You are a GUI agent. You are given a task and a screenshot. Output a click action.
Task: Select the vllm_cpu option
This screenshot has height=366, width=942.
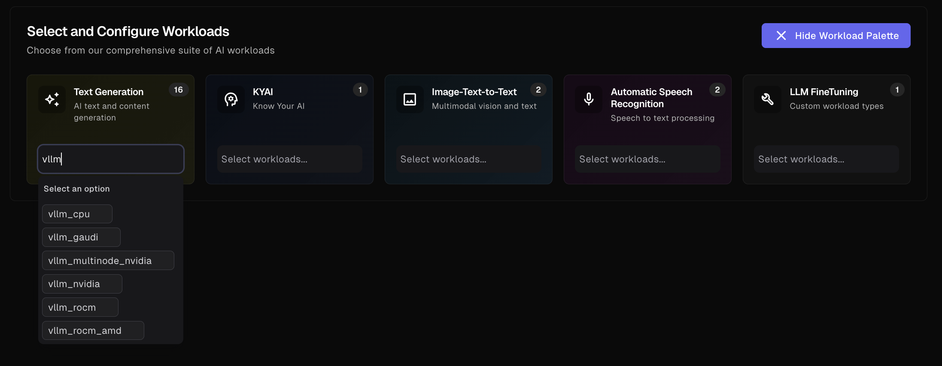pyautogui.click(x=77, y=214)
